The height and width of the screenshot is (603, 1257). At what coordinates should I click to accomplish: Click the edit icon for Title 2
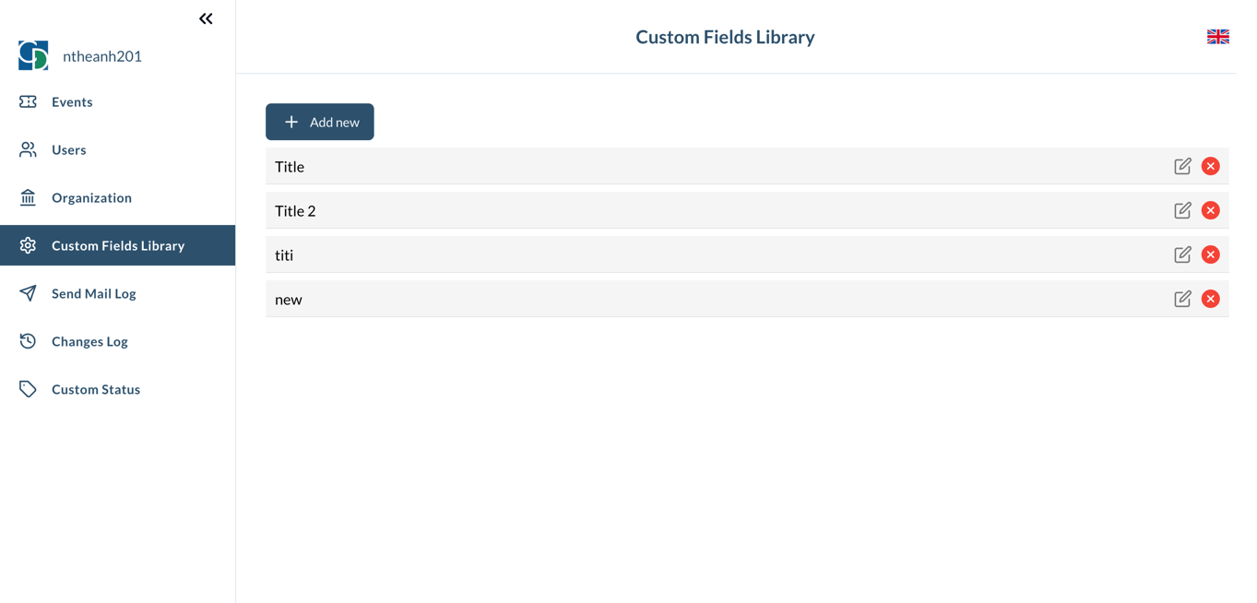tap(1182, 210)
